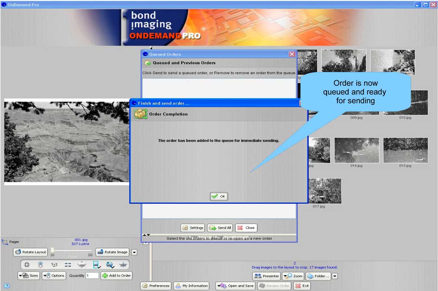This screenshot has height=291, width=438.
Task: Expand the arrow next to Rotate Image
Action: click(x=134, y=252)
